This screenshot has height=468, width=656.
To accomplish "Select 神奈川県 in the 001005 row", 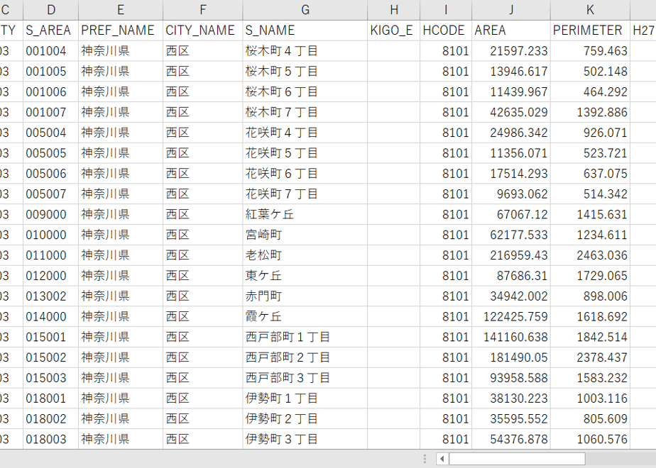I will (x=121, y=72).
